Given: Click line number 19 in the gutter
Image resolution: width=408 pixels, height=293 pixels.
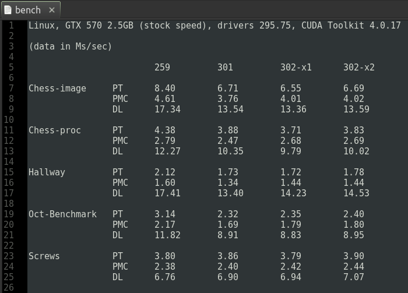Looking at the screenshot, I should pyautogui.click(x=9, y=214).
